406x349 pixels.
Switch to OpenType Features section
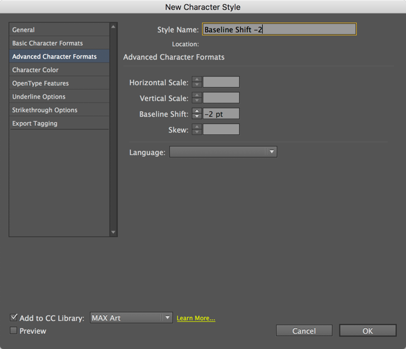pos(40,83)
